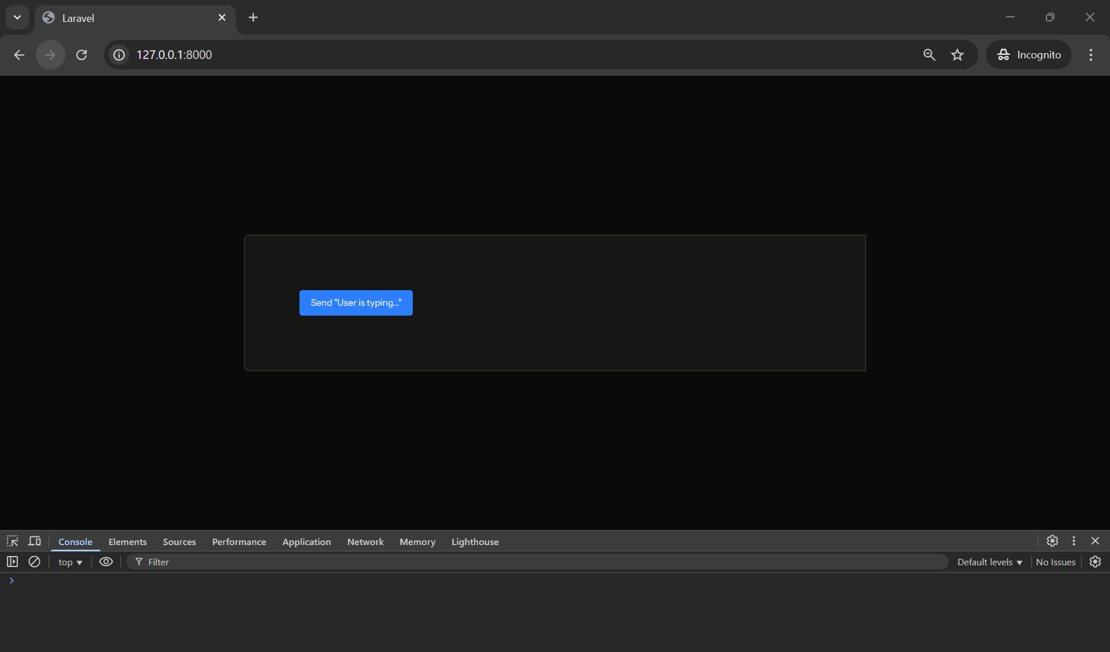Clear the console with the ban icon

coord(34,562)
